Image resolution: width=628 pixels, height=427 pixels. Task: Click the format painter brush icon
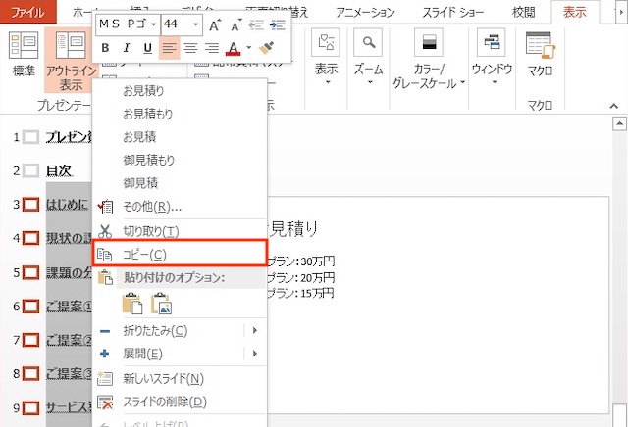265,48
